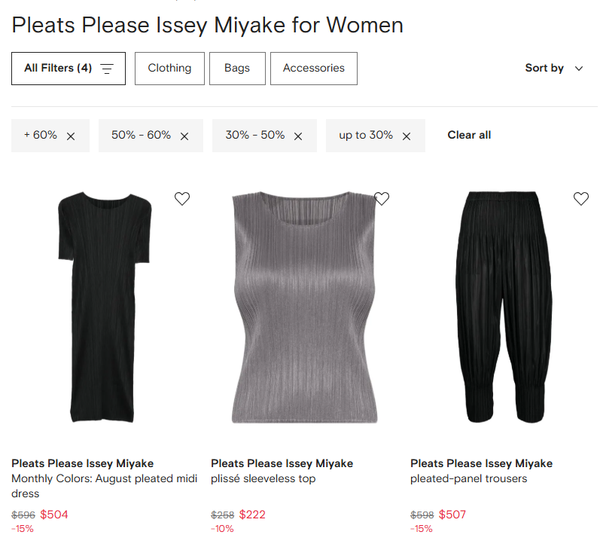This screenshot has height=550, width=600.
Task: Open plissé sleeveless top product title
Action: (263, 479)
